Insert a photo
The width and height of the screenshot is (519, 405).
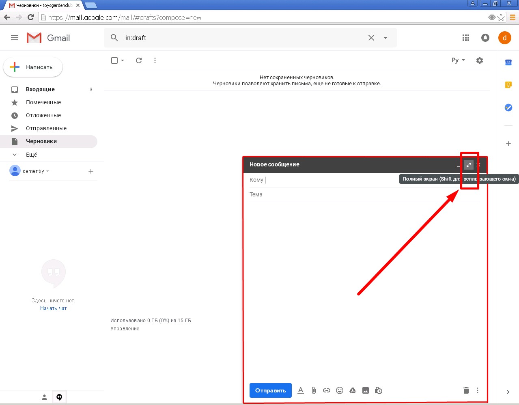point(366,390)
